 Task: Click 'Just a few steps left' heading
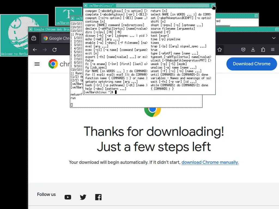154,147
